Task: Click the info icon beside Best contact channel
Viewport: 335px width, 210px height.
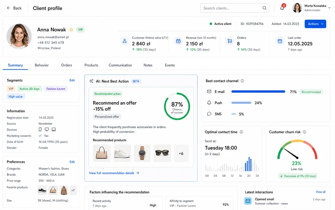Action: (x=242, y=81)
